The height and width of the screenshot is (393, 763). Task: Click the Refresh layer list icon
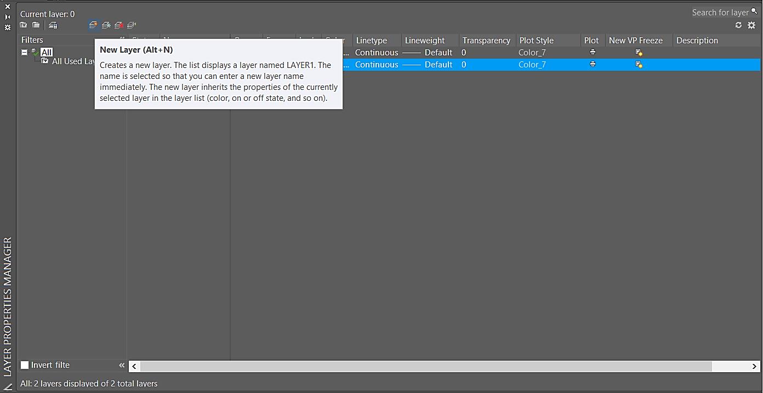[738, 25]
